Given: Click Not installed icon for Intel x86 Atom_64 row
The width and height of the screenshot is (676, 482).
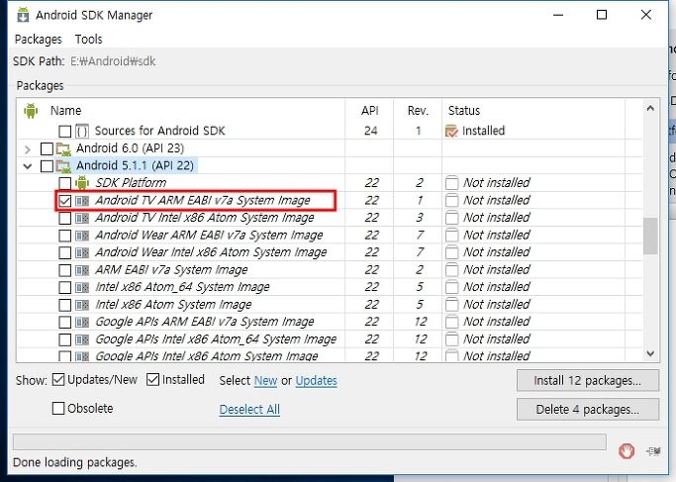Looking at the screenshot, I should click(x=451, y=288).
